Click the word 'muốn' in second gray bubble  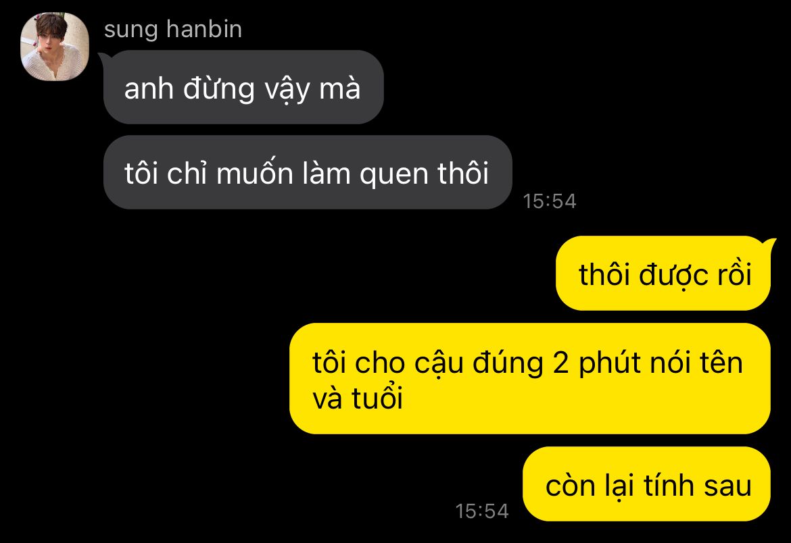(x=255, y=173)
